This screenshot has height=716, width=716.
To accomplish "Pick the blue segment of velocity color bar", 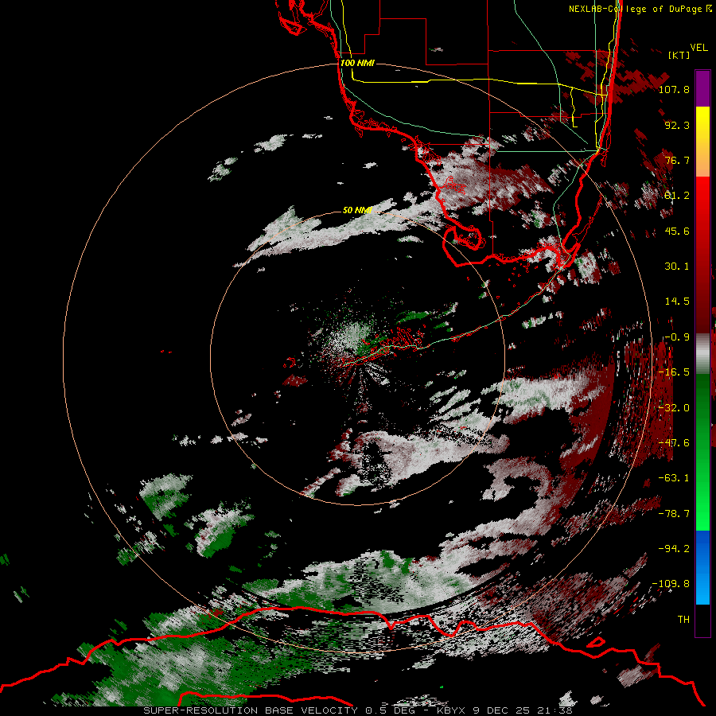I will tap(702, 567).
